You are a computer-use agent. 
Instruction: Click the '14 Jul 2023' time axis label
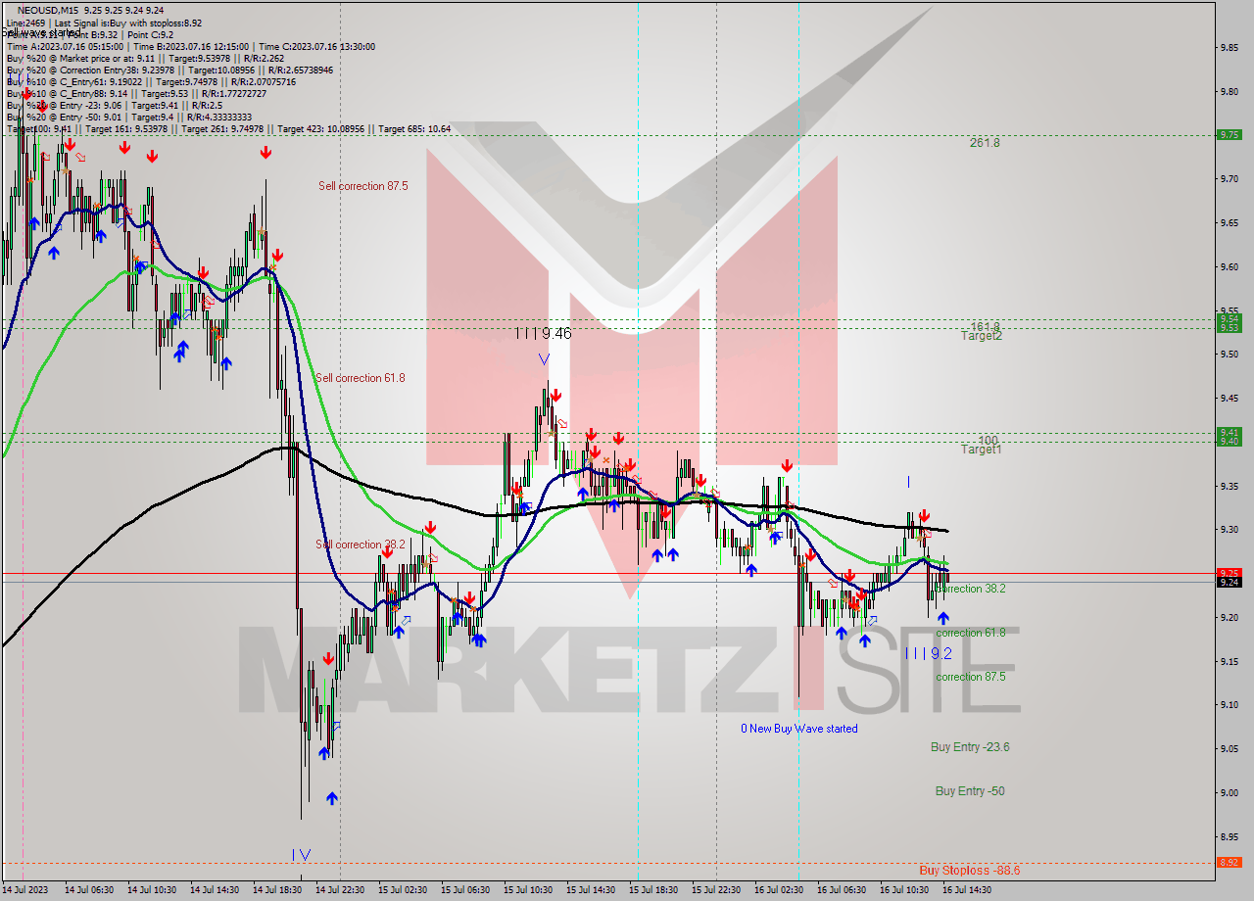click(x=26, y=890)
